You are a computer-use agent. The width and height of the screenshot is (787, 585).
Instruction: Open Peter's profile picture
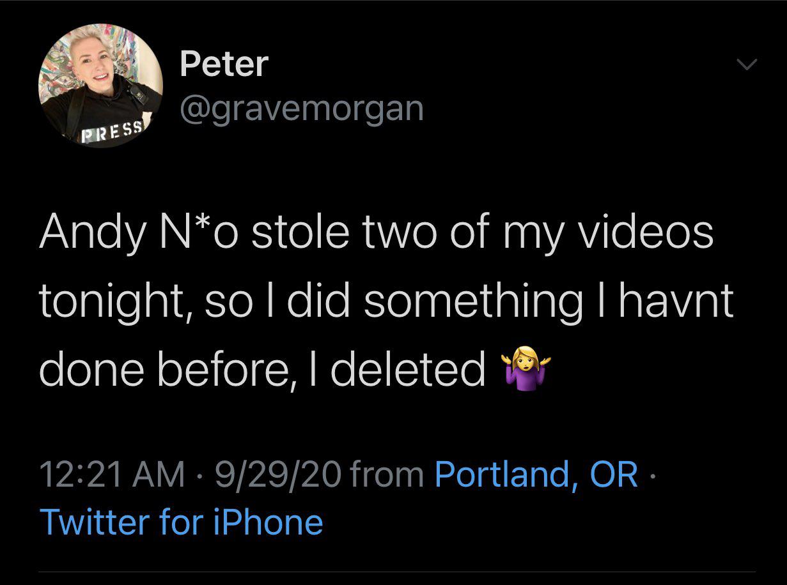pyautogui.click(x=101, y=85)
